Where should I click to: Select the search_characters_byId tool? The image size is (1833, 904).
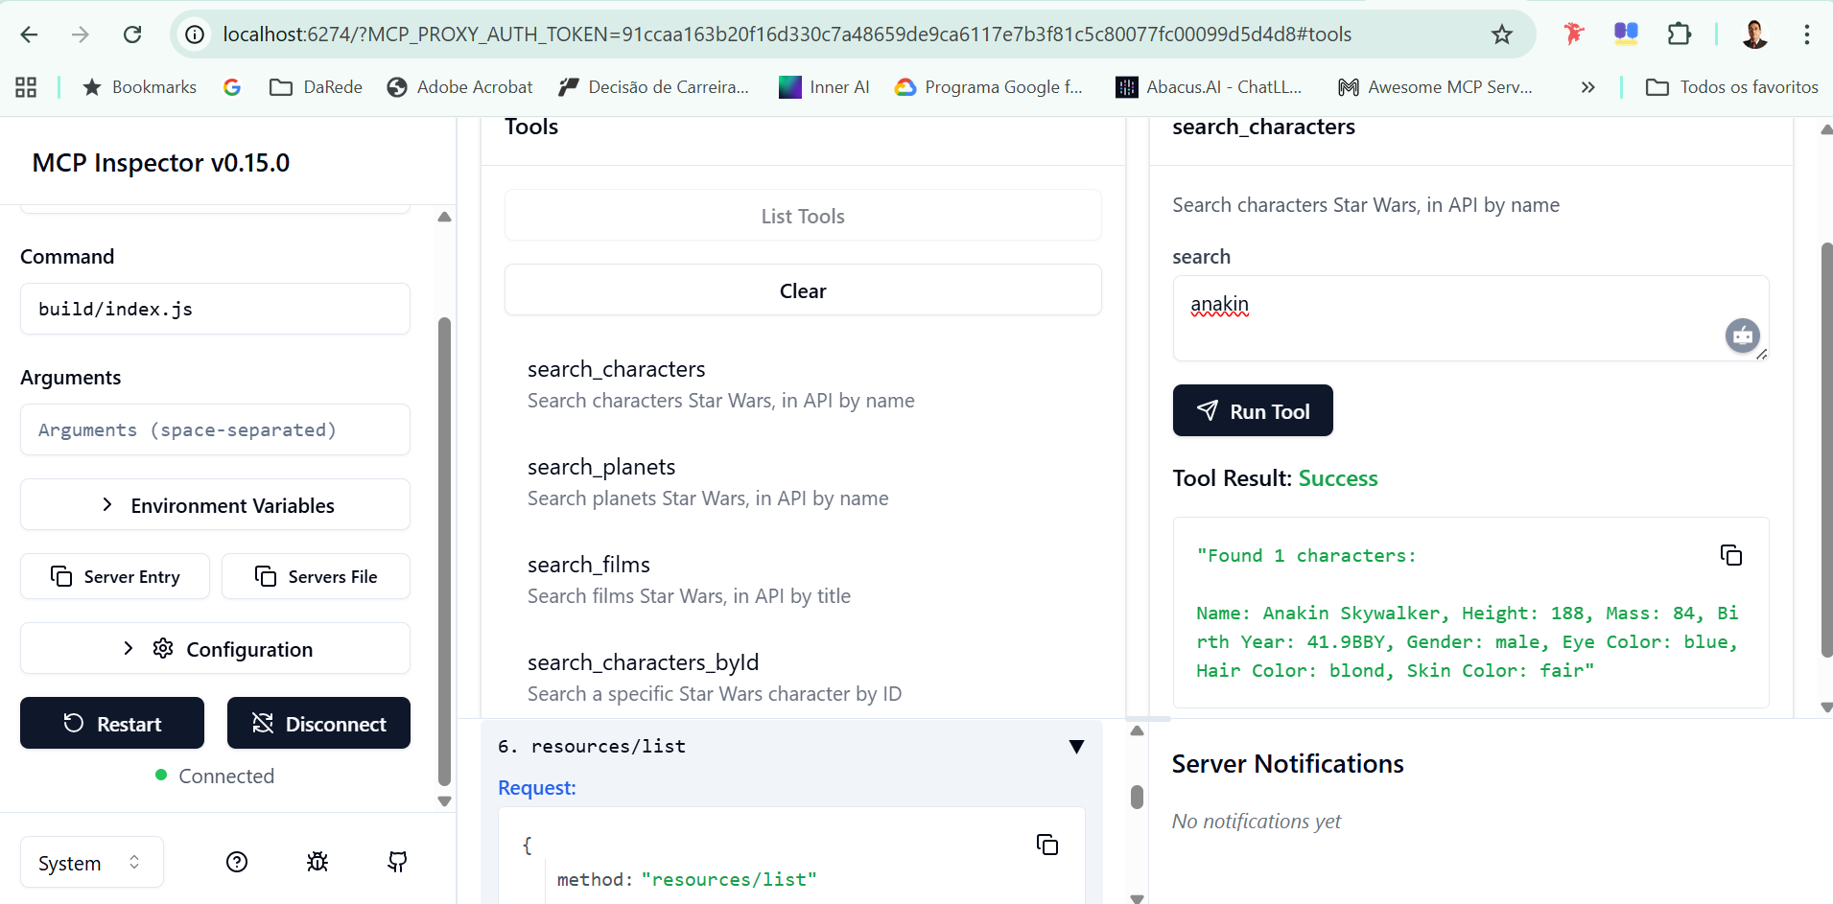coord(803,678)
